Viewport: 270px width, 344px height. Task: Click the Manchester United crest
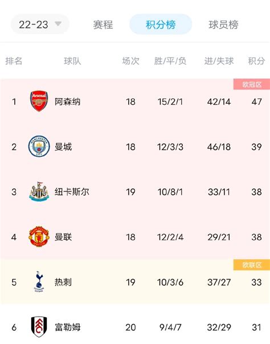click(x=39, y=236)
